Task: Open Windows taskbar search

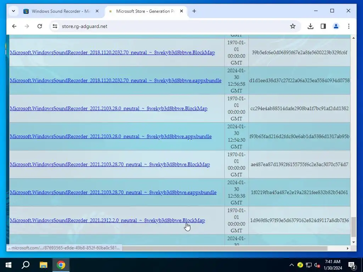Action: pyautogui.click(x=26, y=265)
